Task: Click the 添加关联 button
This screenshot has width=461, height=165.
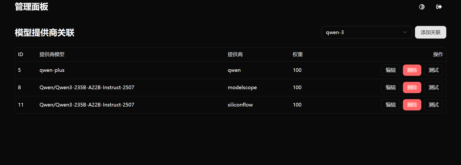Action: coord(431,32)
